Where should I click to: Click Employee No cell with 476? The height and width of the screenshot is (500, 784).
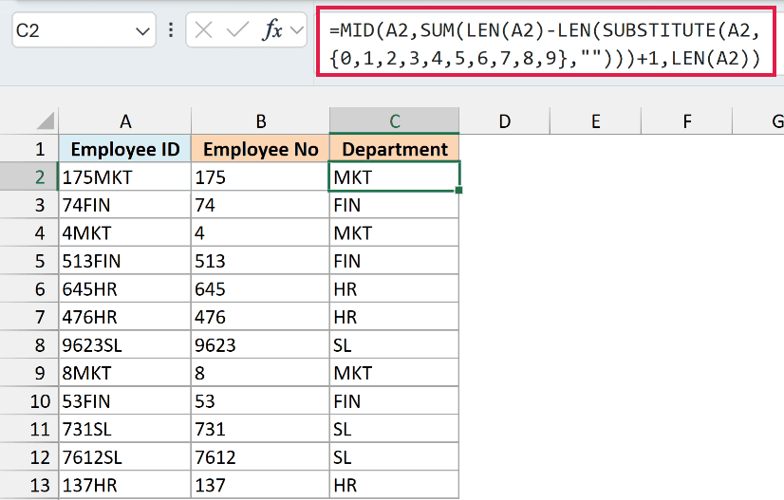pyautogui.click(x=260, y=317)
